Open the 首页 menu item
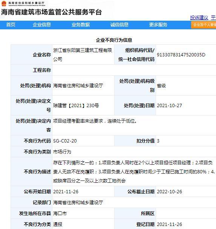 [x=11, y=25]
